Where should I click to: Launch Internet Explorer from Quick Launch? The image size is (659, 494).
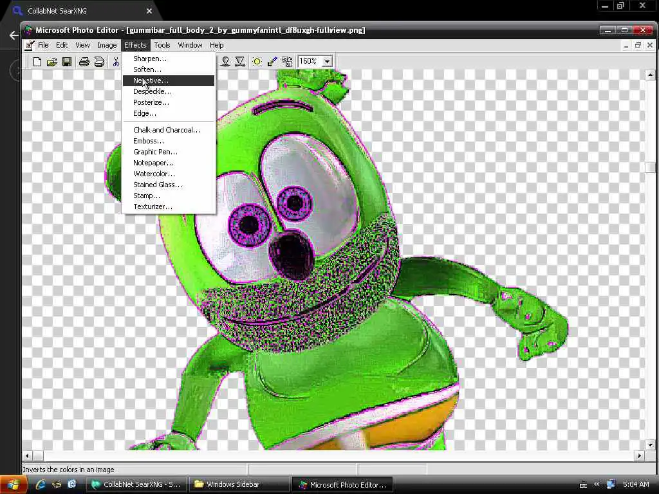tap(41, 484)
